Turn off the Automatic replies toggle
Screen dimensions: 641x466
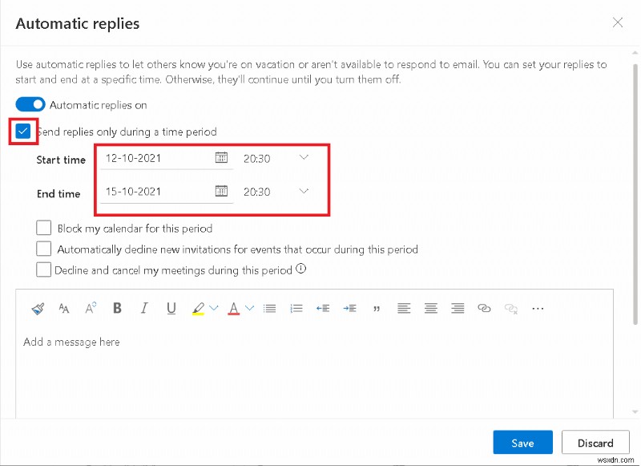30,105
